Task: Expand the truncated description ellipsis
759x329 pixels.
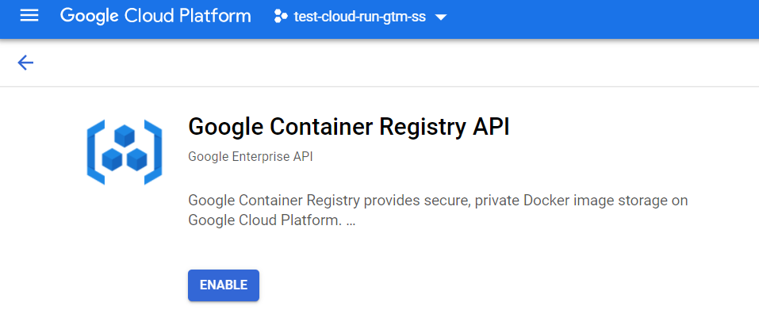Action: pyautogui.click(x=351, y=221)
